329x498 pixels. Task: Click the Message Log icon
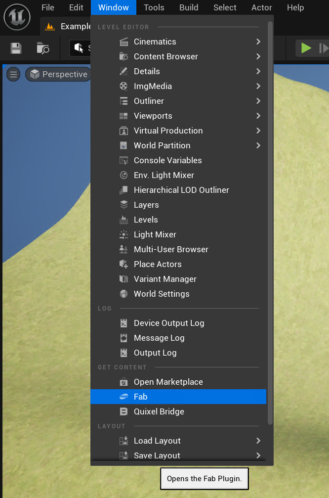coord(123,338)
